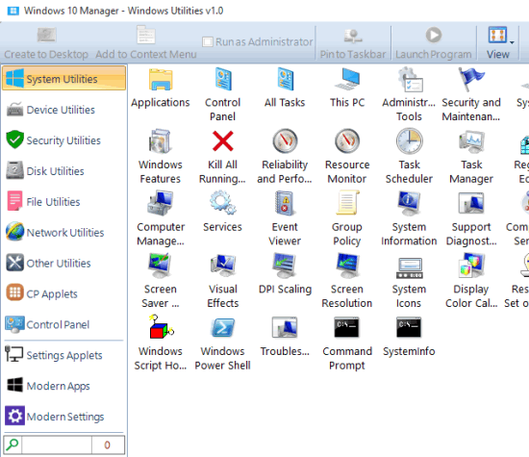The image size is (529, 457).
Task: Open the Control Panel utility icon in grid
Action: click(223, 80)
